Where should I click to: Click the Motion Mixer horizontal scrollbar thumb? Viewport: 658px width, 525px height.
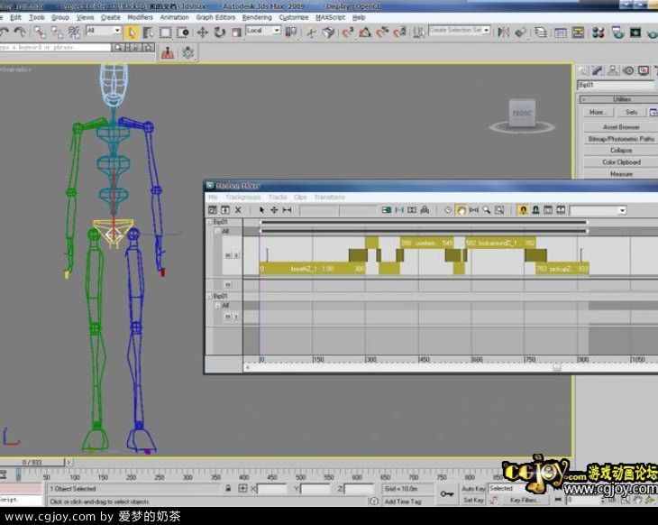click(x=557, y=367)
